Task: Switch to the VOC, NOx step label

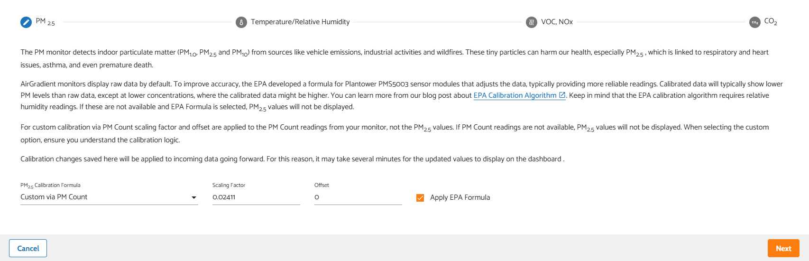Action: [x=557, y=22]
